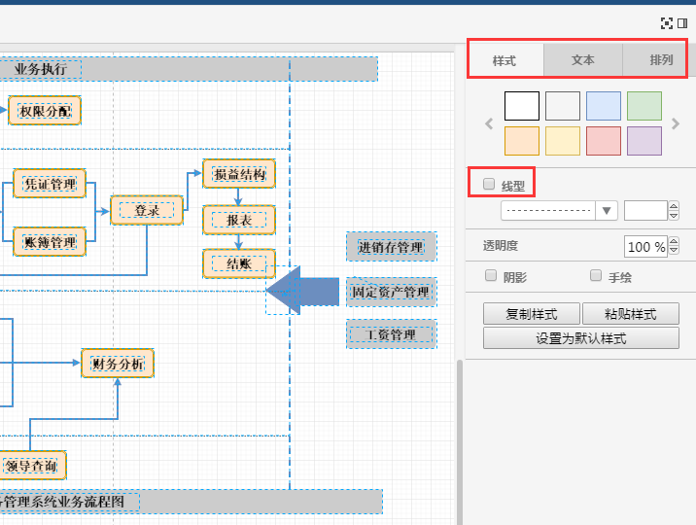This screenshot has width=696, height=525.
Task: Select the 损益结构 node
Action: coord(239,174)
